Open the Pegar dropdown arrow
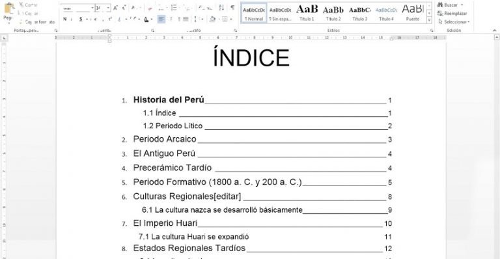The height and width of the screenshot is (259, 500). point(8,23)
